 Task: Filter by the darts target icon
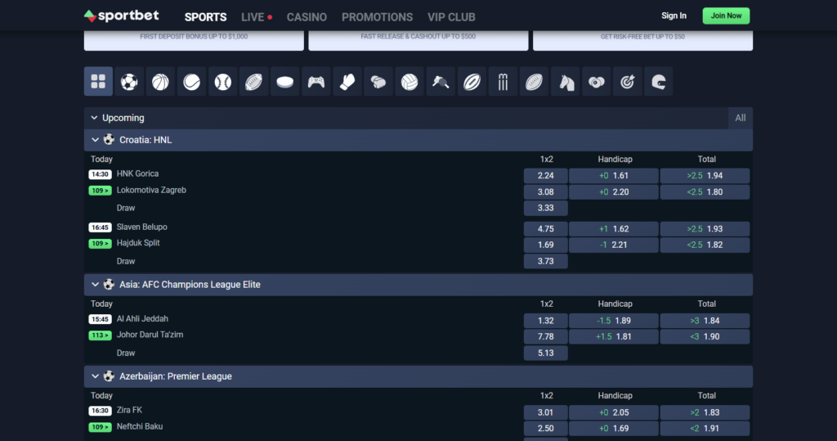point(627,81)
